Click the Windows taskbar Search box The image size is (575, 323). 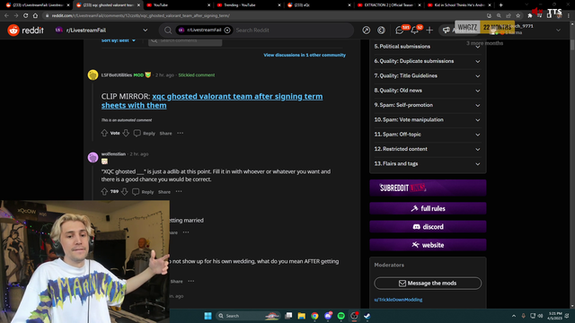pyautogui.click(x=248, y=316)
